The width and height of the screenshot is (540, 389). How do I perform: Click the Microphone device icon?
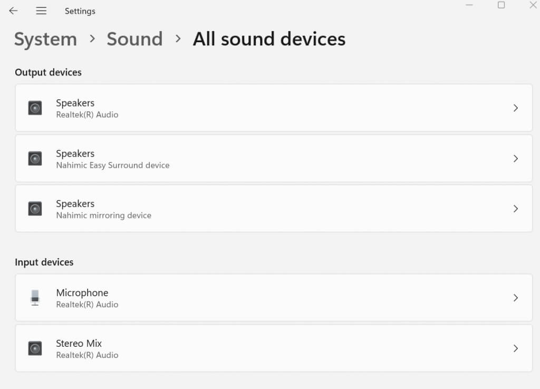point(35,298)
